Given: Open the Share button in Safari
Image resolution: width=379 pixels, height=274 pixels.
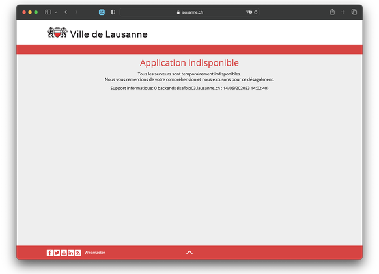Looking at the screenshot, I should click(x=332, y=12).
